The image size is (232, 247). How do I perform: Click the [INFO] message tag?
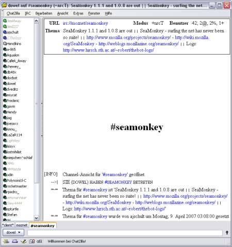51,174
